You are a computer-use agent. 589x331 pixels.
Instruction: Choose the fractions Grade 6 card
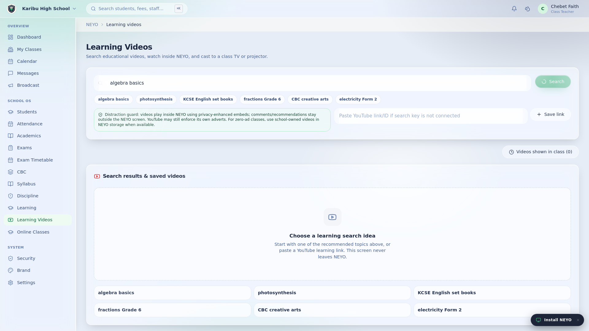(172, 310)
